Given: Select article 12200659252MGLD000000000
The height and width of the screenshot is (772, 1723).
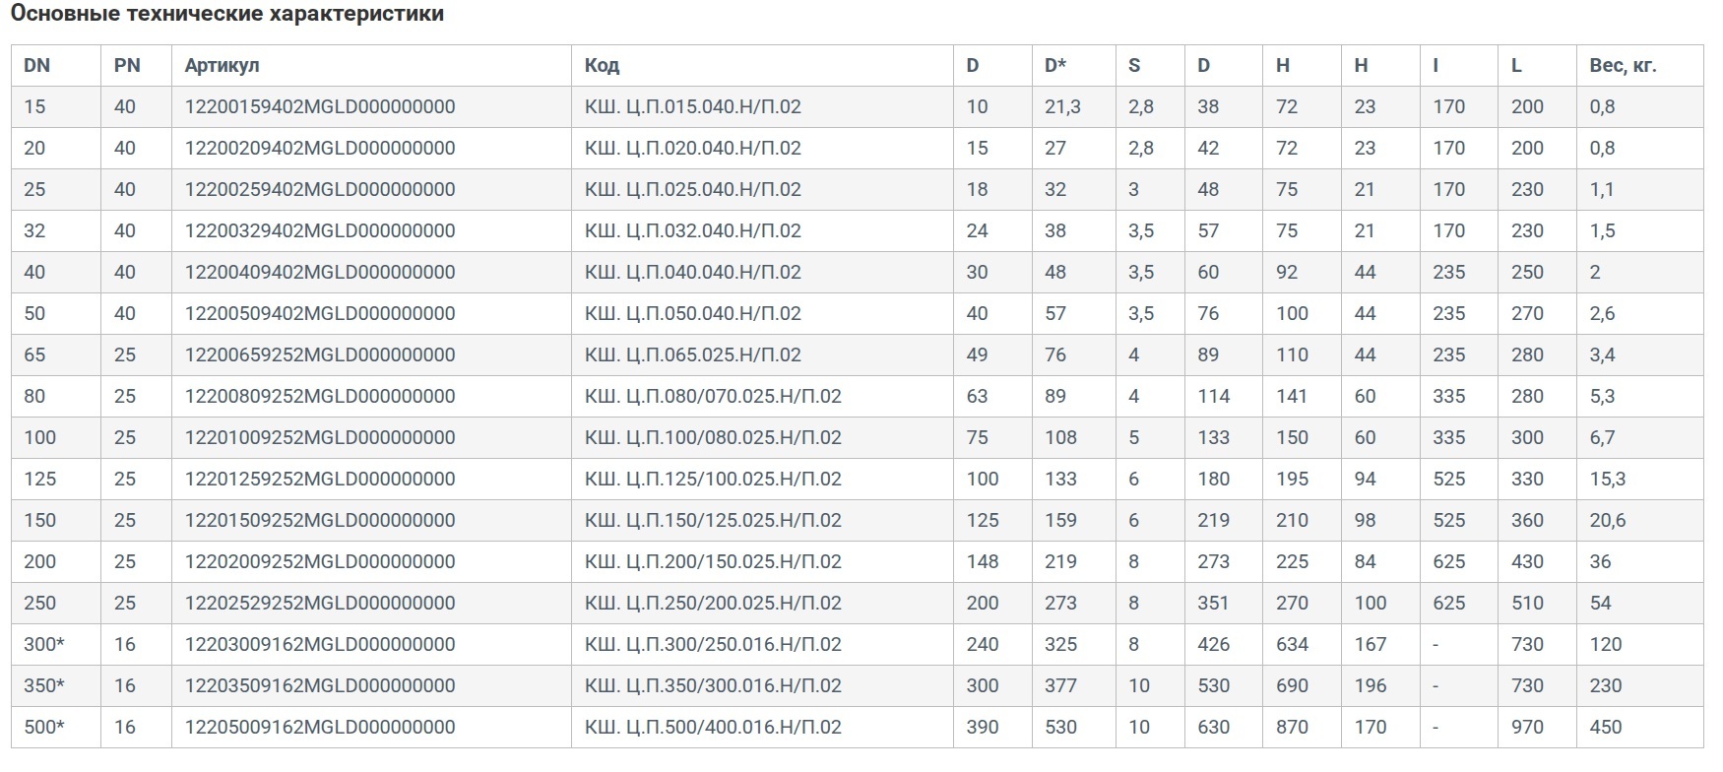Looking at the screenshot, I should [x=320, y=354].
